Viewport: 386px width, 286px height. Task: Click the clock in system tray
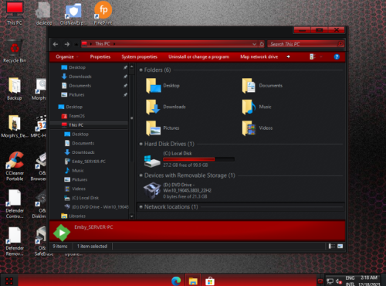[x=369, y=281]
